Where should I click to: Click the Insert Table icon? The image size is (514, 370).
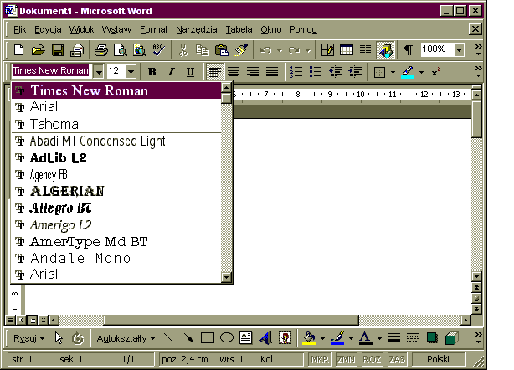pos(346,50)
